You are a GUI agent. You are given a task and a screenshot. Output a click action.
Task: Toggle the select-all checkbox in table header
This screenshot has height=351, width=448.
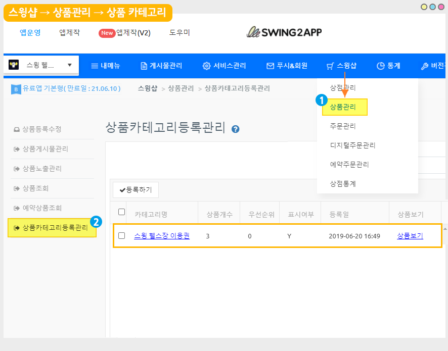[x=121, y=212]
